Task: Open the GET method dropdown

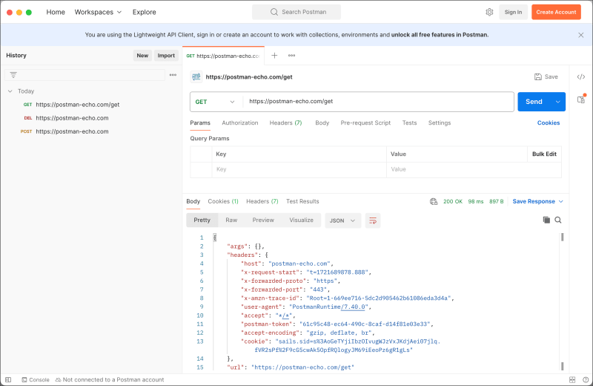Action: tap(215, 102)
